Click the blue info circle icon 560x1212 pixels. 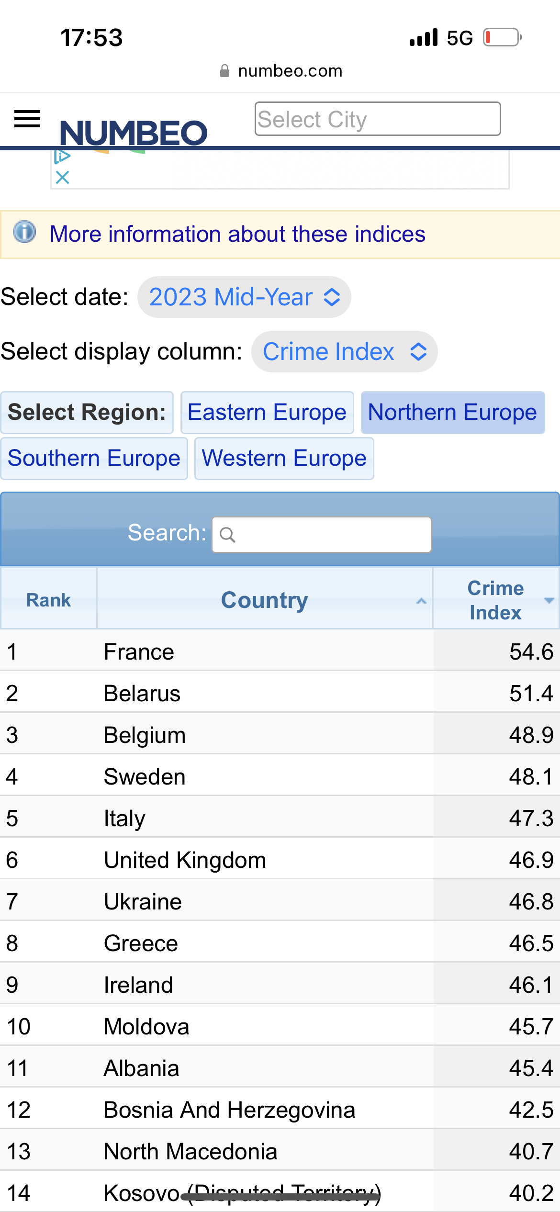coord(24,233)
